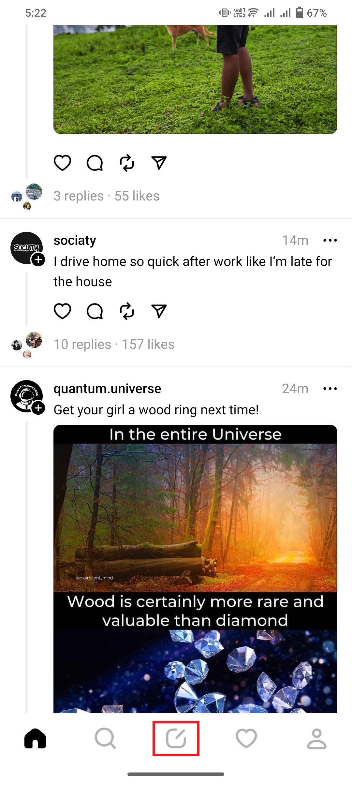The width and height of the screenshot is (352, 785).
Task: Open the three-dot menu on sociaty's post
Action: click(x=330, y=240)
